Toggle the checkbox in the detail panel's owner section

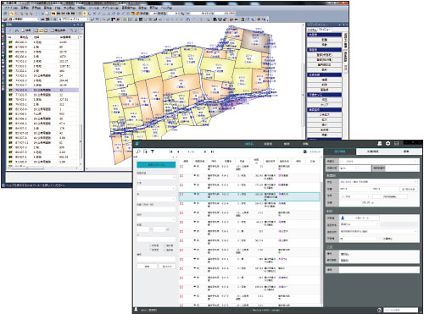click(382, 239)
